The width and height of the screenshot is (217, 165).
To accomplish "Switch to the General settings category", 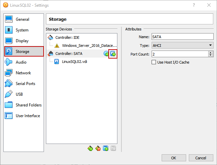I will [x=22, y=19].
